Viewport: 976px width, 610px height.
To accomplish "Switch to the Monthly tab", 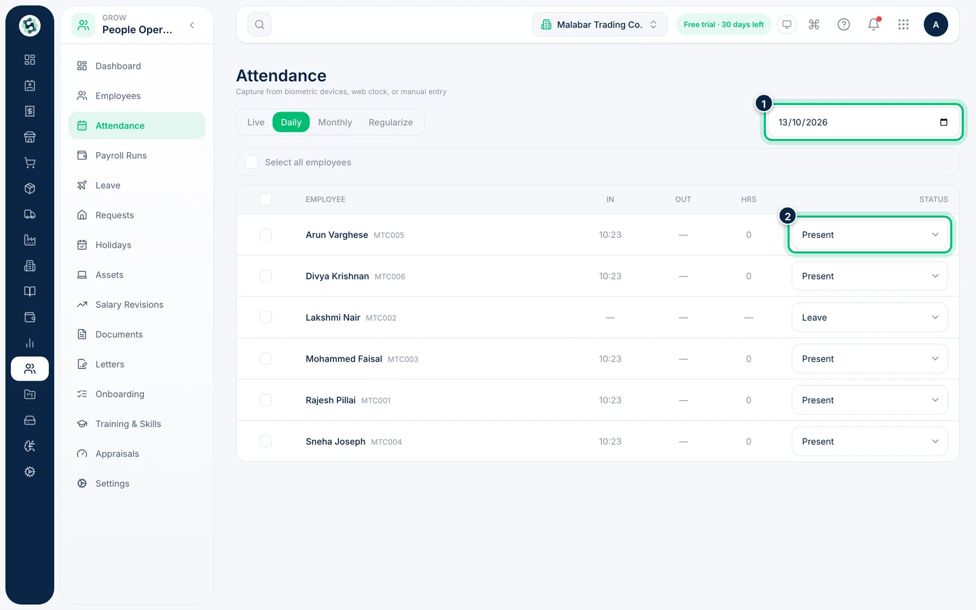I will (x=335, y=122).
